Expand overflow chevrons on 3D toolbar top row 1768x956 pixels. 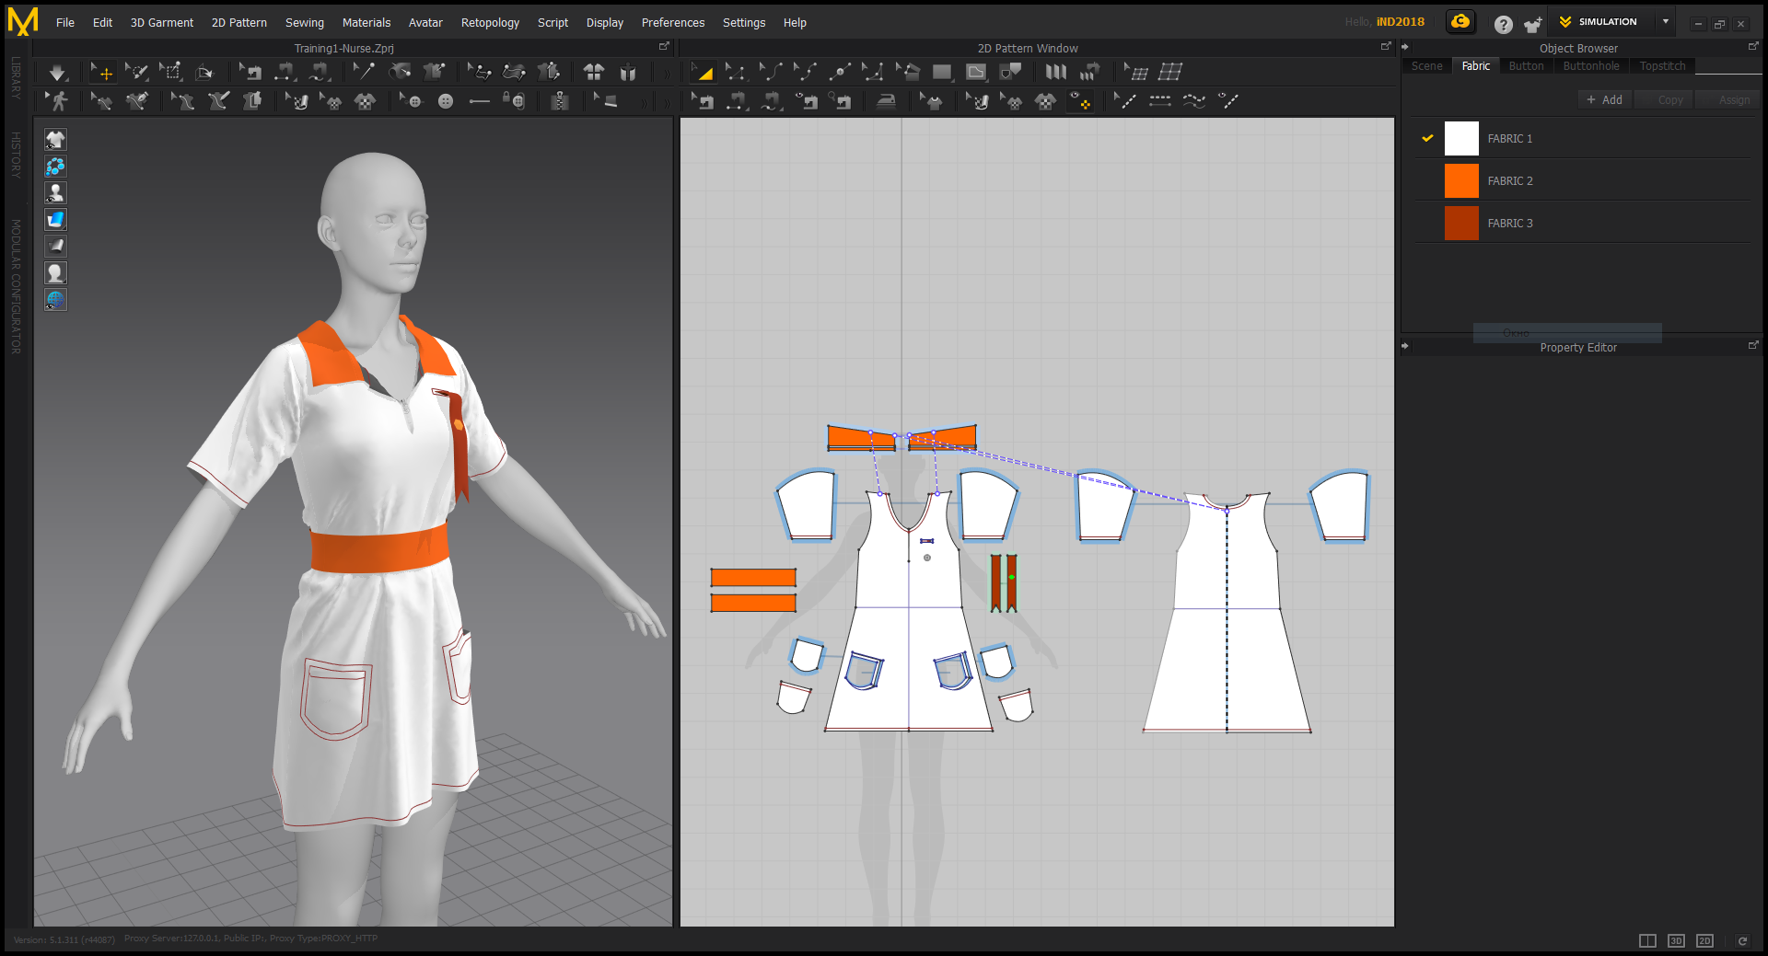tap(668, 74)
